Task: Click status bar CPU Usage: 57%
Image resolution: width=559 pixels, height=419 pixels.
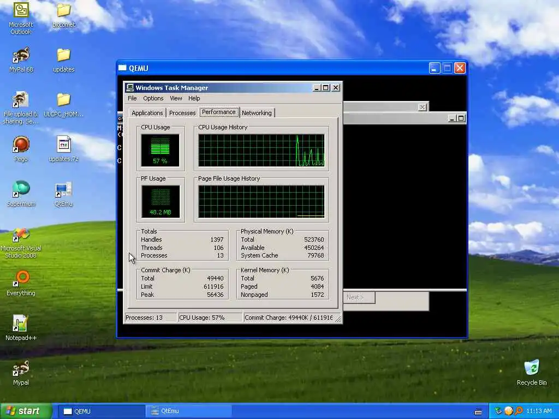Action: [x=210, y=318]
